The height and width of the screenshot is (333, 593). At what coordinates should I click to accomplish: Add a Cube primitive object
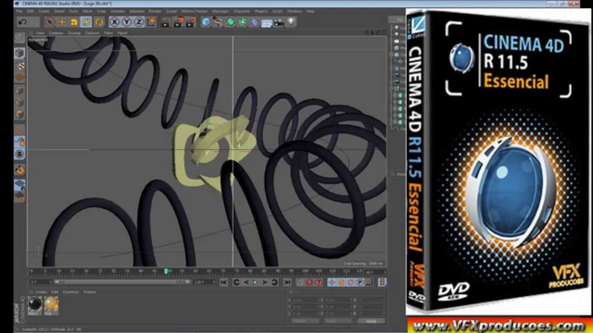206,22
